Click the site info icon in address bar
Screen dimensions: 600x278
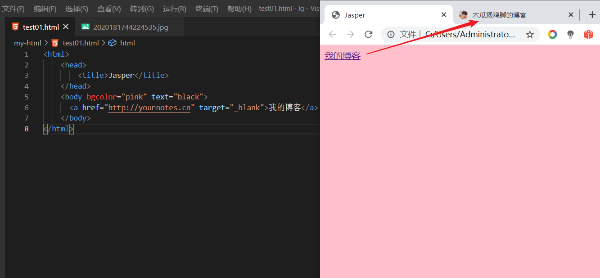click(x=391, y=35)
